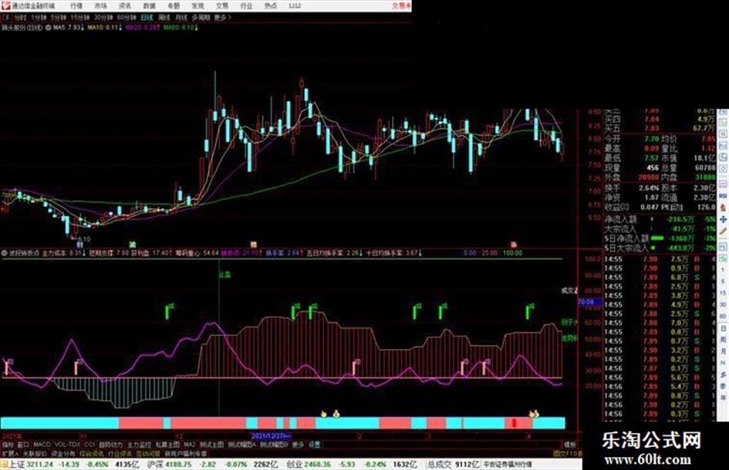
Task: Select the MACD indicator tab
Action: point(42,445)
